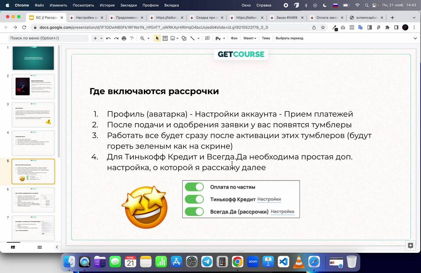Switch to the Оплата заказа tab
The height and width of the screenshot is (273, 421).
tap(327, 18)
